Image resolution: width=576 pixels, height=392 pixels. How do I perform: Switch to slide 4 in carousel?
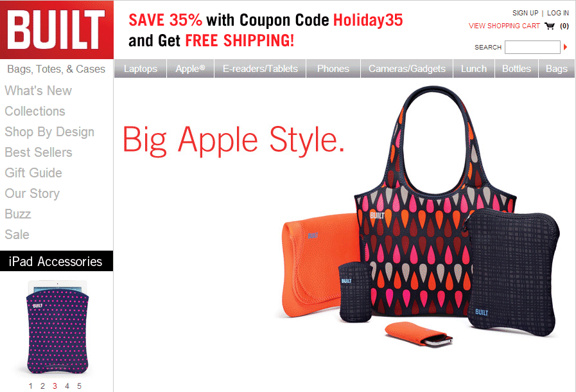pyautogui.click(x=67, y=386)
